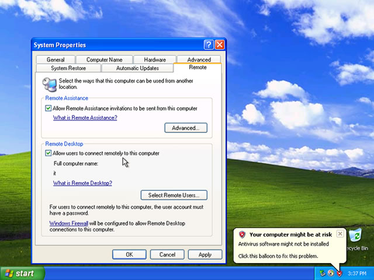Click the red Security Center tray shield

coord(339,273)
